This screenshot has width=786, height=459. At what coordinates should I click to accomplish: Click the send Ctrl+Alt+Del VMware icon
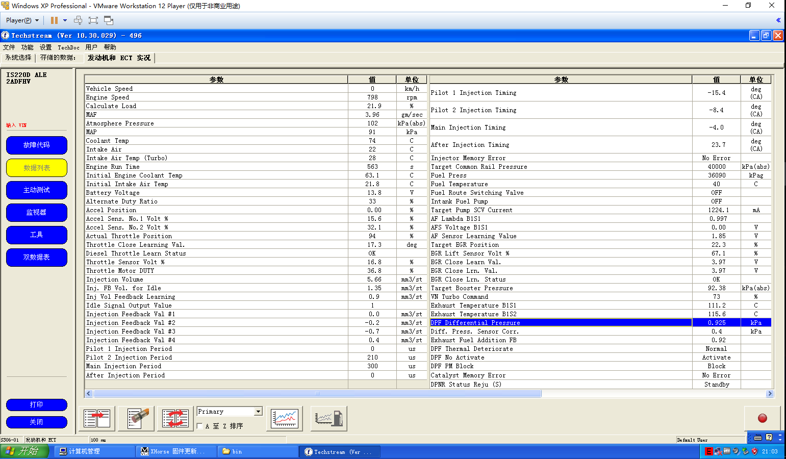(78, 20)
